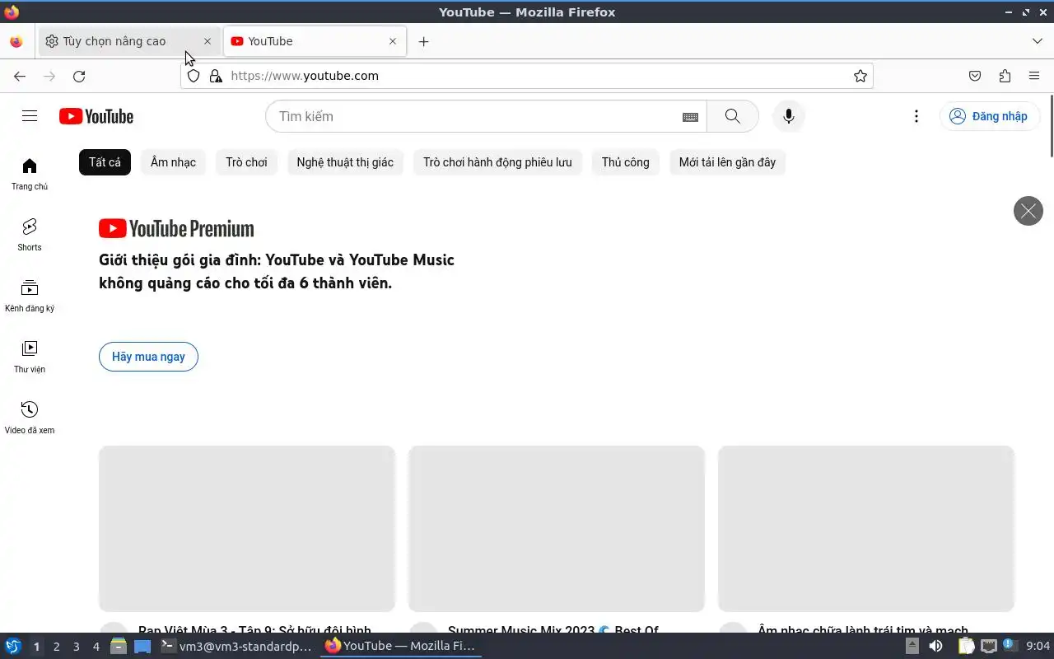The height and width of the screenshot is (659, 1054).
Task: Select Mới tải lên gần đây chip
Action: (727, 162)
